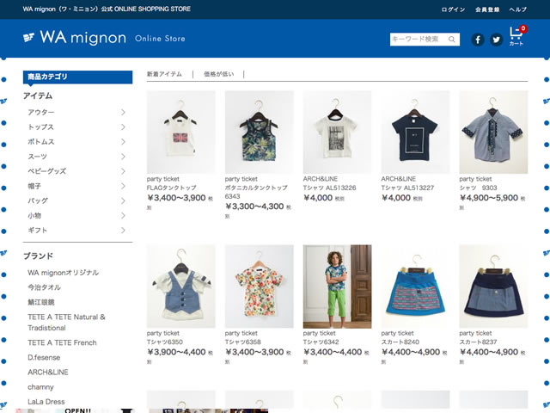Select the バッグ category label
The height and width of the screenshot is (413, 550).
point(38,200)
